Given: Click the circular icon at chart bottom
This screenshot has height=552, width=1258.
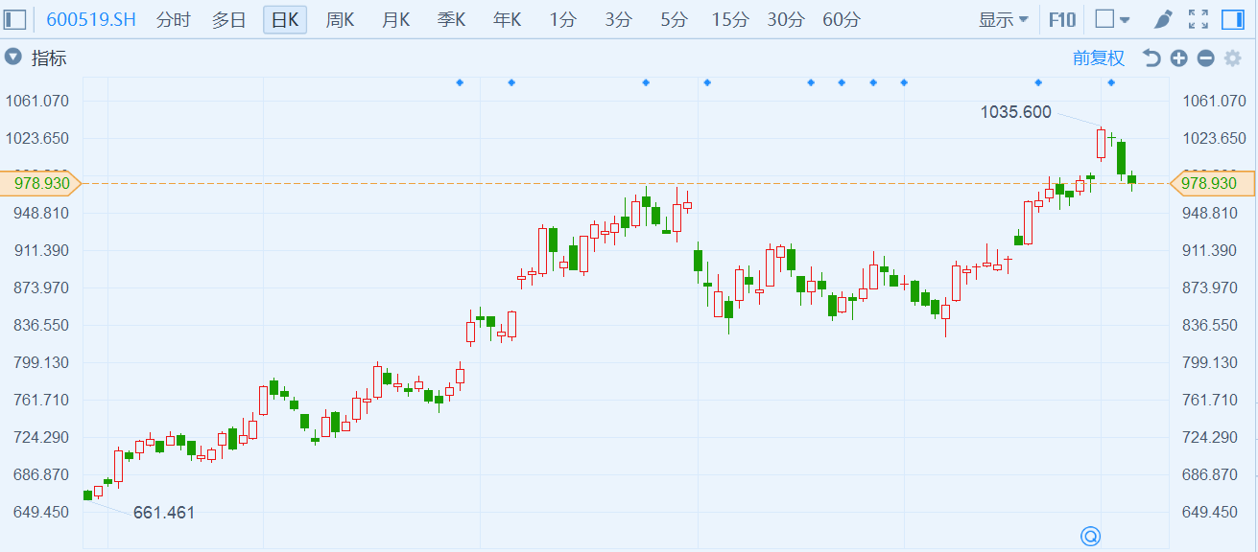Looking at the screenshot, I should pos(1090,536).
